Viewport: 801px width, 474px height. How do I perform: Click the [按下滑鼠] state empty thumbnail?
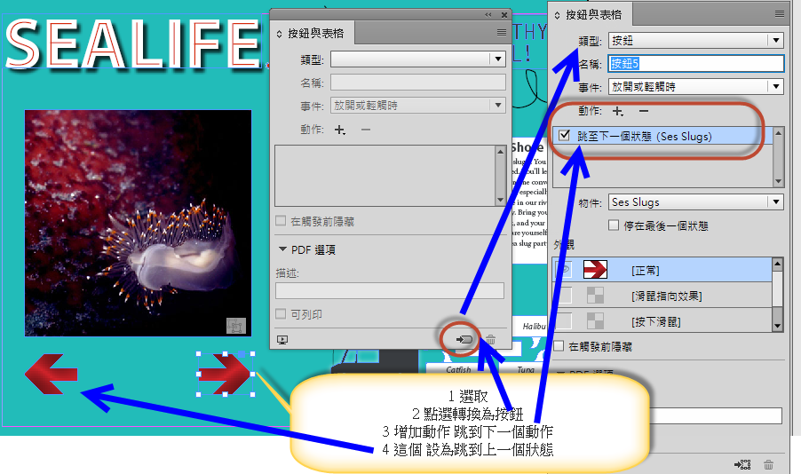pyautogui.click(x=595, y=320)
